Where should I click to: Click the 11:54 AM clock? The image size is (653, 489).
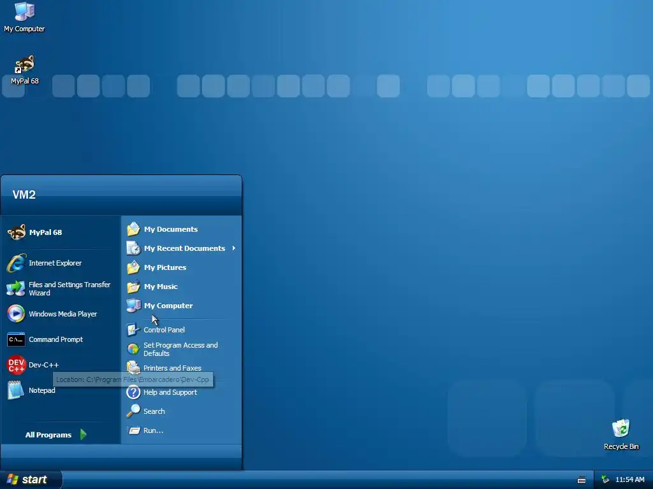point(629,479)
